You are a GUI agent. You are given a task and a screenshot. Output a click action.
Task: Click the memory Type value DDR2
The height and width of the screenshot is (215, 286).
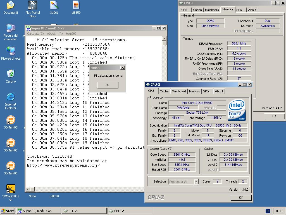pos(210,21)
